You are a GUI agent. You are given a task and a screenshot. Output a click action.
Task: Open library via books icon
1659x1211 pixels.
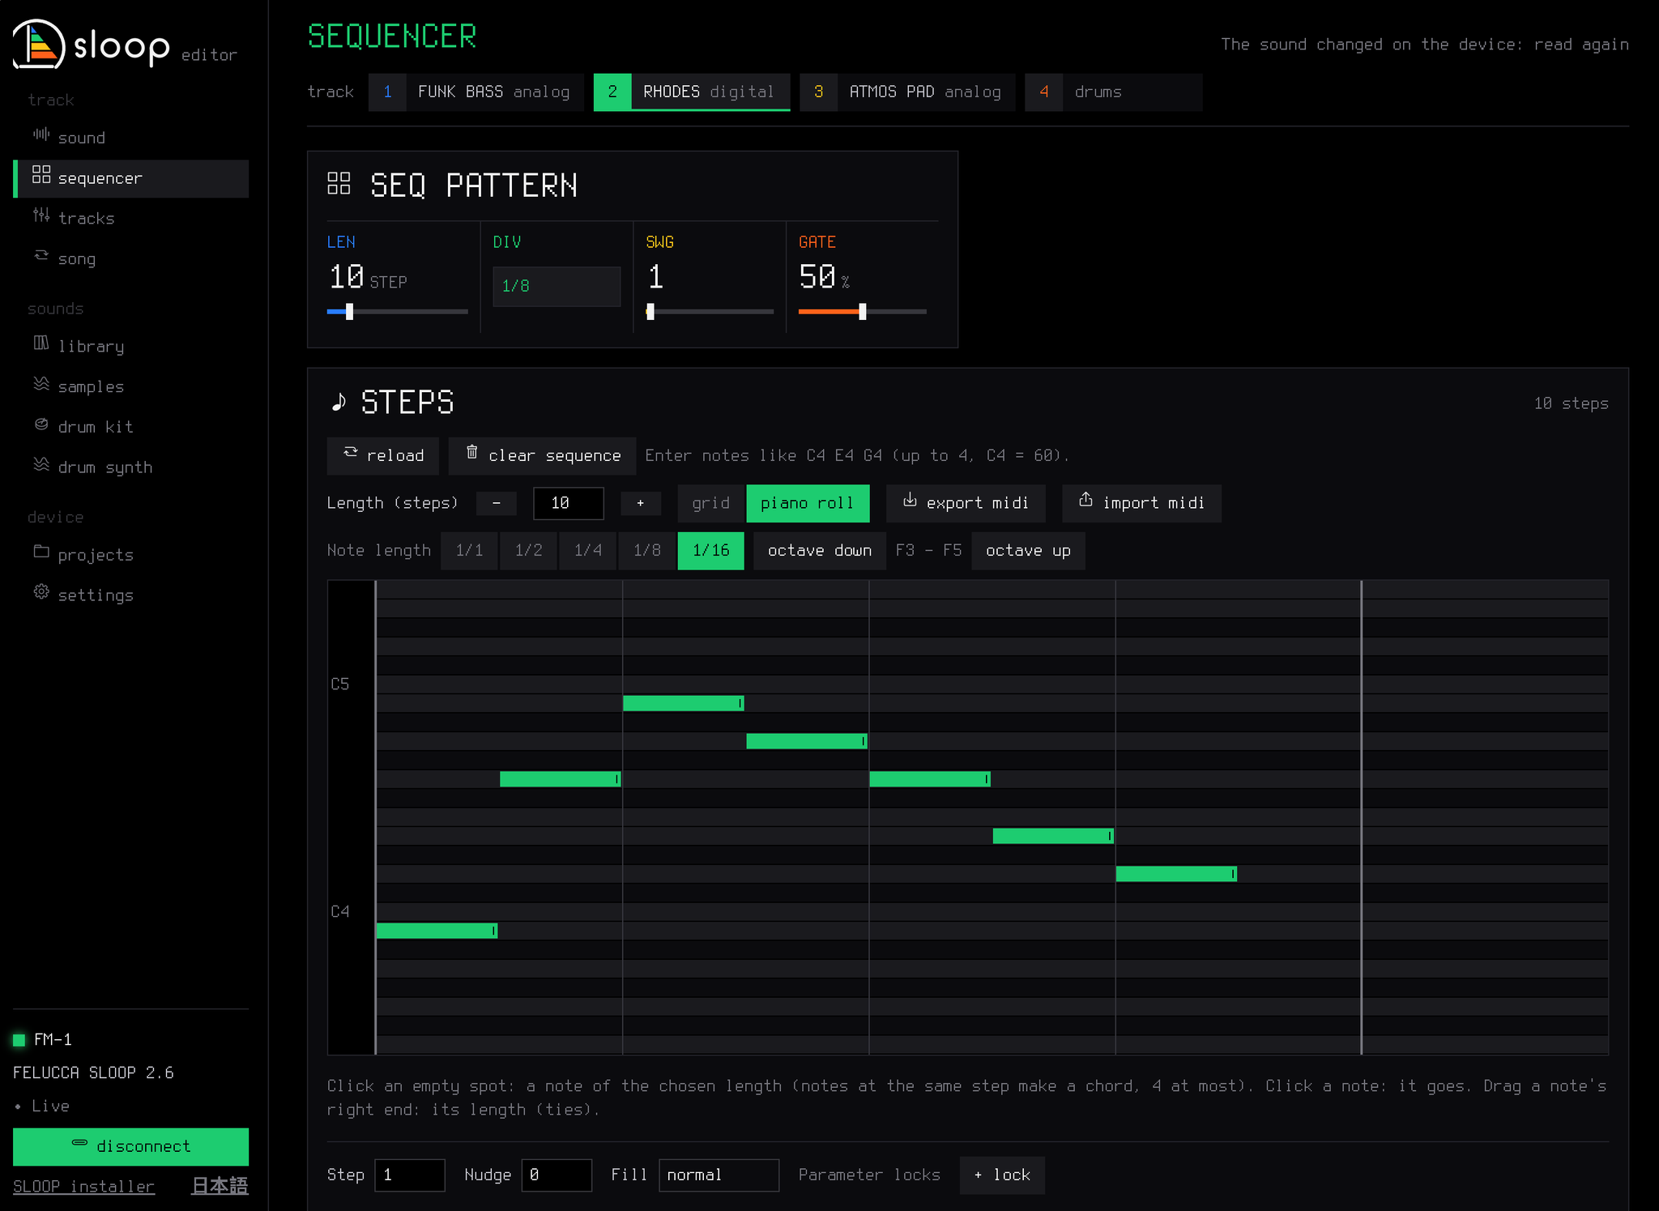tap(41, 343)
